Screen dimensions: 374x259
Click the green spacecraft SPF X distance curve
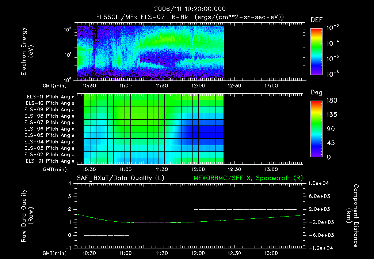coord(190,222)
